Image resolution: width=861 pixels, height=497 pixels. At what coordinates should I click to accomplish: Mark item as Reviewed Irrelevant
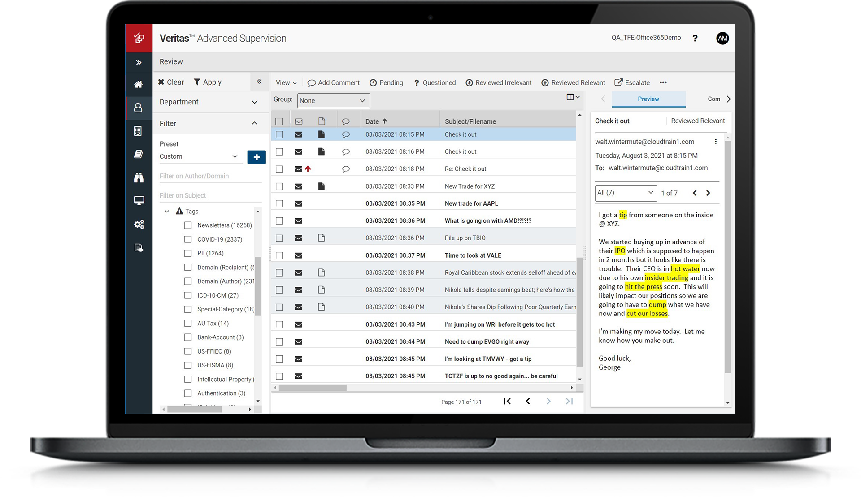coord(499,82)
